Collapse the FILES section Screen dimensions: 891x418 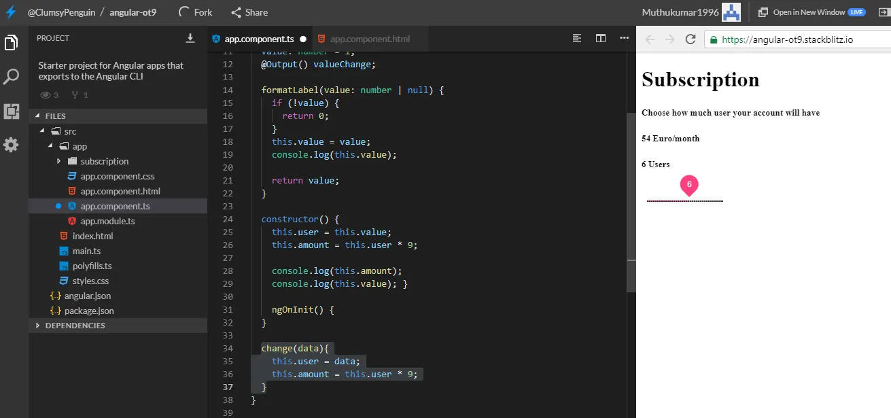coord(118,116)
